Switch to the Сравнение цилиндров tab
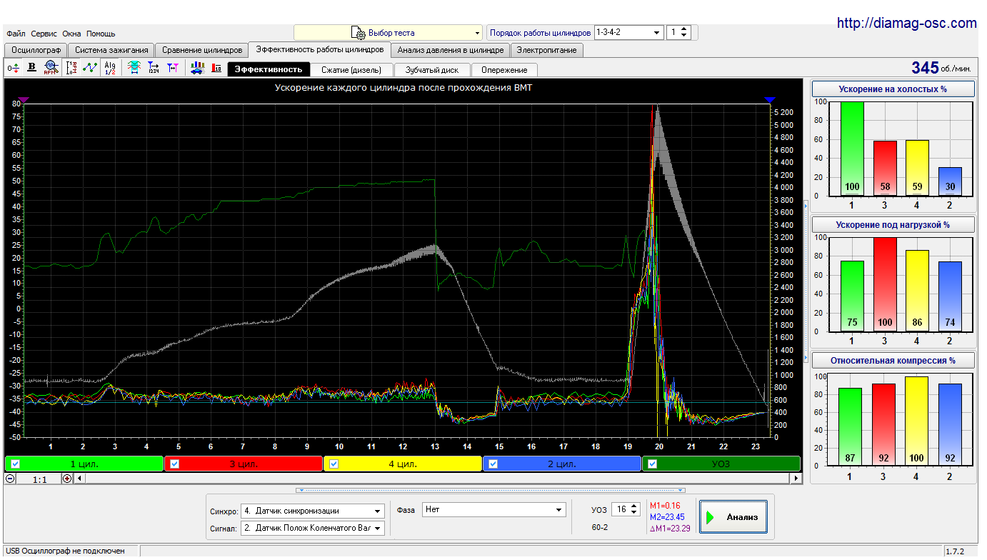Viewport: 987px width, 560px height. [202, 50]
